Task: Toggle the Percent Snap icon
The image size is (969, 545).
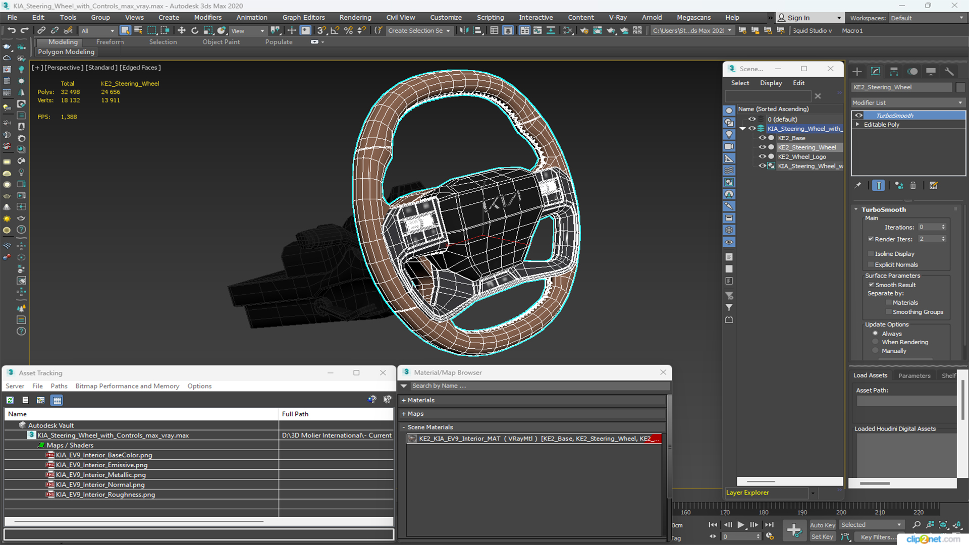Action: (348, 31)
